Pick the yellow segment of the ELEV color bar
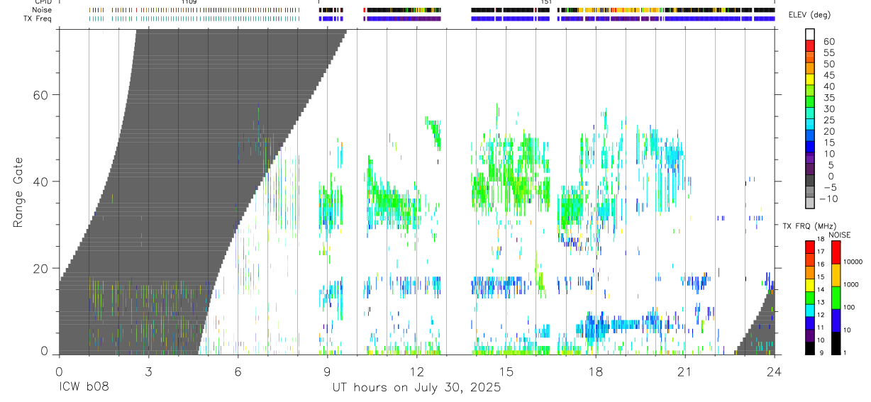Image resolution: width=871 pixels, height=402 pixels. 810,79
